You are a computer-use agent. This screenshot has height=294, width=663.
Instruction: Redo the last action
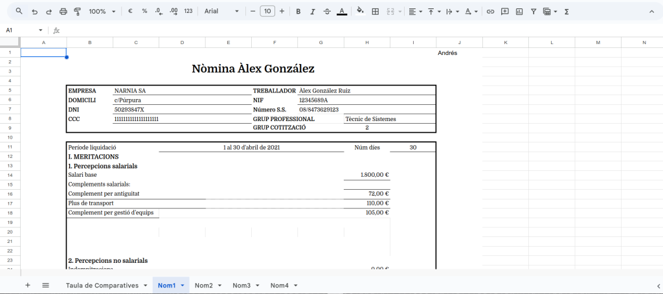tap(49, 12)
